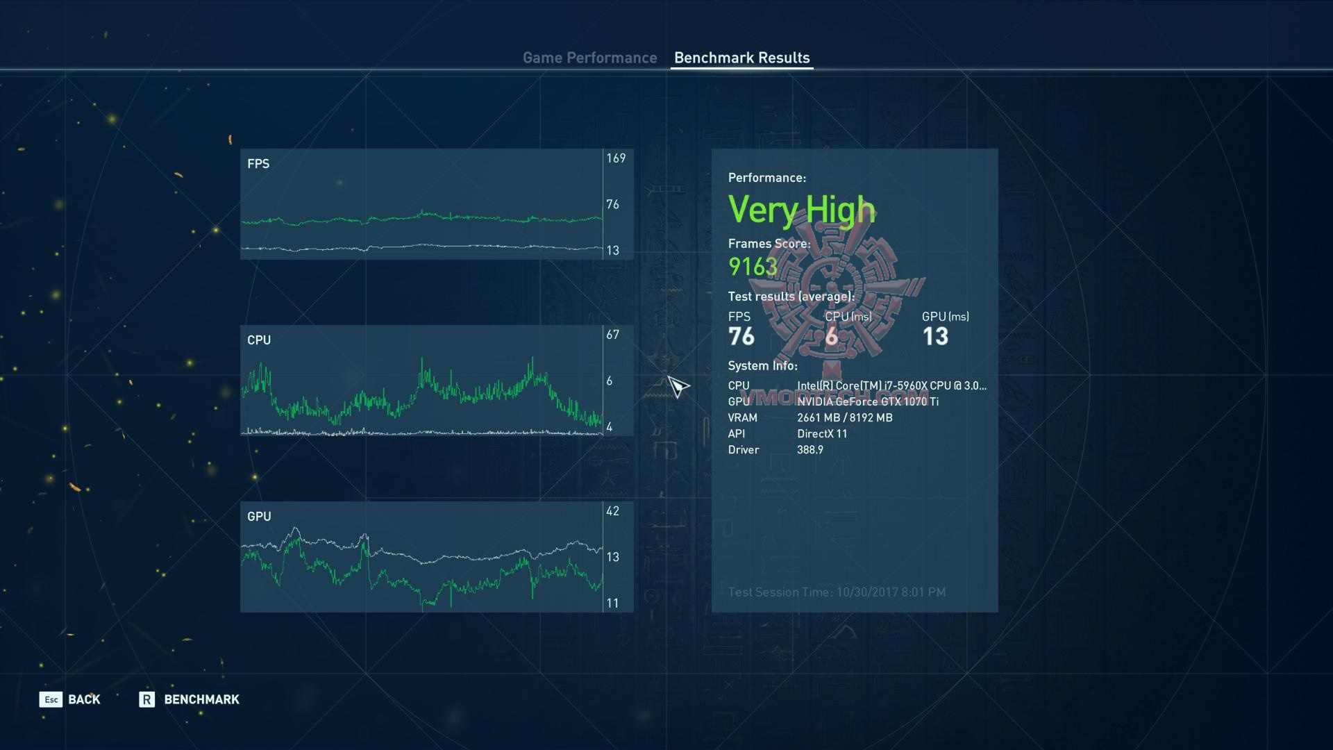Screen dimensions: 1333x750
Task: Click the average FPS value 76
Action: point(741,337)
